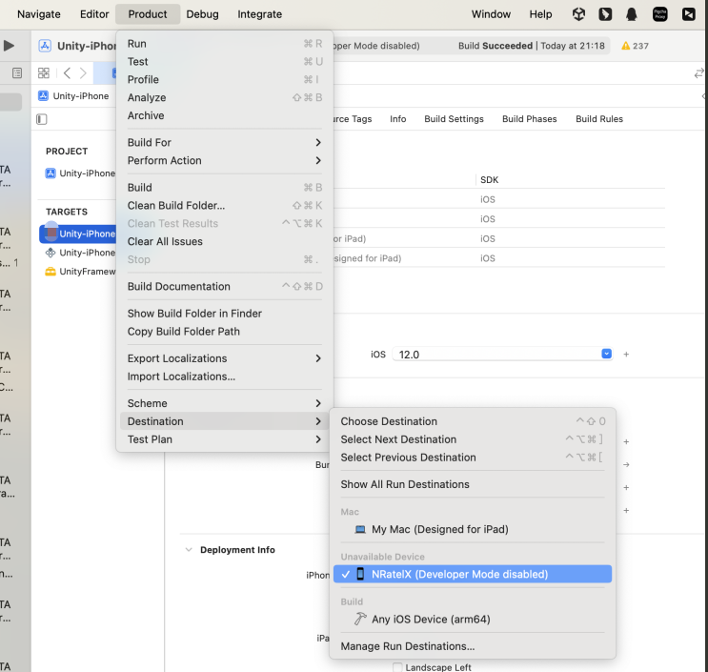
Task: Expand the Build For submenu
Action: tap(225, 143)
